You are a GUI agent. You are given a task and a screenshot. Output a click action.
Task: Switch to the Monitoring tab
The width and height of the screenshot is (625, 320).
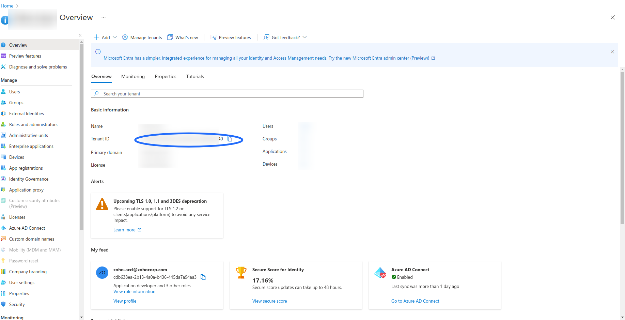(x=133, y=76)
